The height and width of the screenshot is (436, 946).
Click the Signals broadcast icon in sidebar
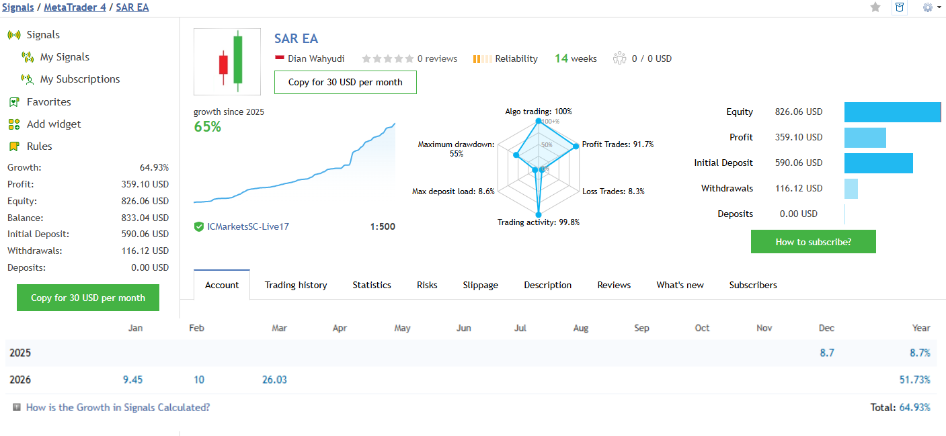14,35
